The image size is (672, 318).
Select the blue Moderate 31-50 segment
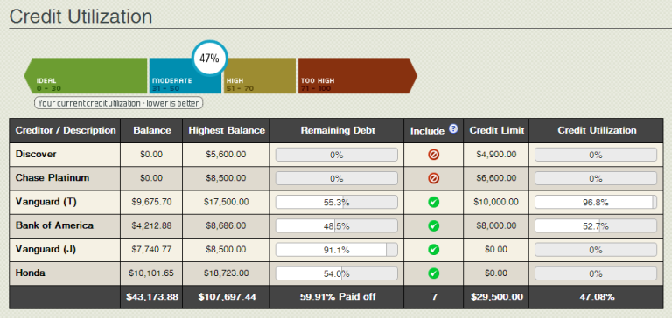pyautogui.click(x=185, y=76)
